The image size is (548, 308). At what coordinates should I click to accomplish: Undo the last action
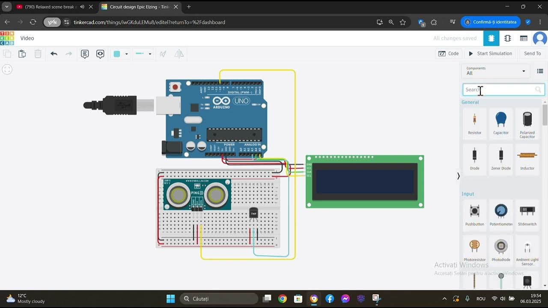click(54, 54)
